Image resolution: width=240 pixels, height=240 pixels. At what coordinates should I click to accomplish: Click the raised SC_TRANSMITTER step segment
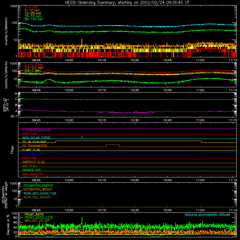[x=113, y=145]
